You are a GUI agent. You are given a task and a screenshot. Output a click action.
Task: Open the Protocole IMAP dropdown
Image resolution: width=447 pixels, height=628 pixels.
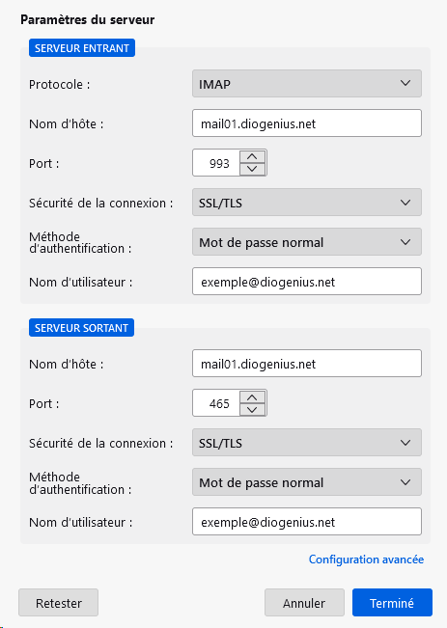click(x=307, y=84)
